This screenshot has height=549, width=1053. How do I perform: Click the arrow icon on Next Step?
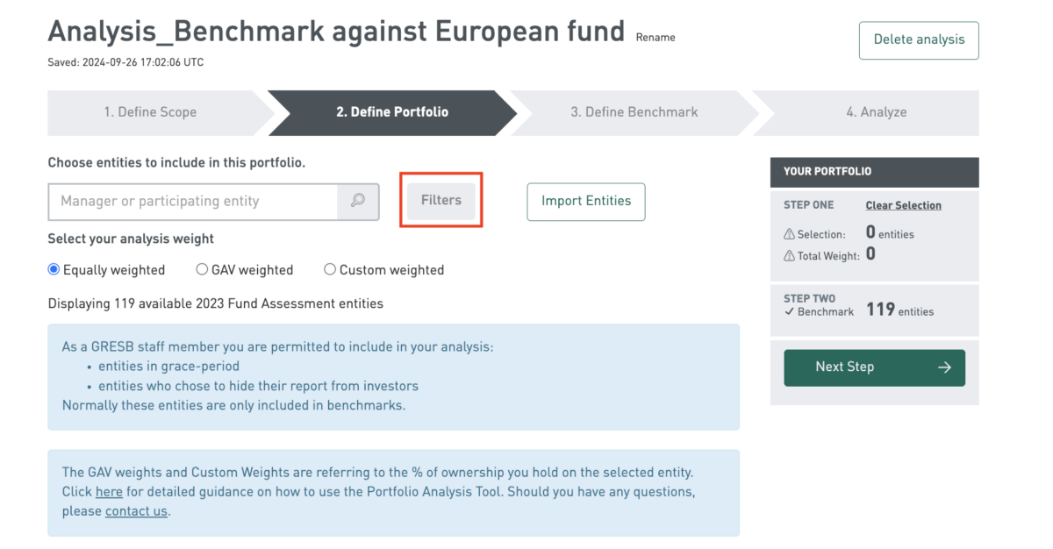point(944,367)
